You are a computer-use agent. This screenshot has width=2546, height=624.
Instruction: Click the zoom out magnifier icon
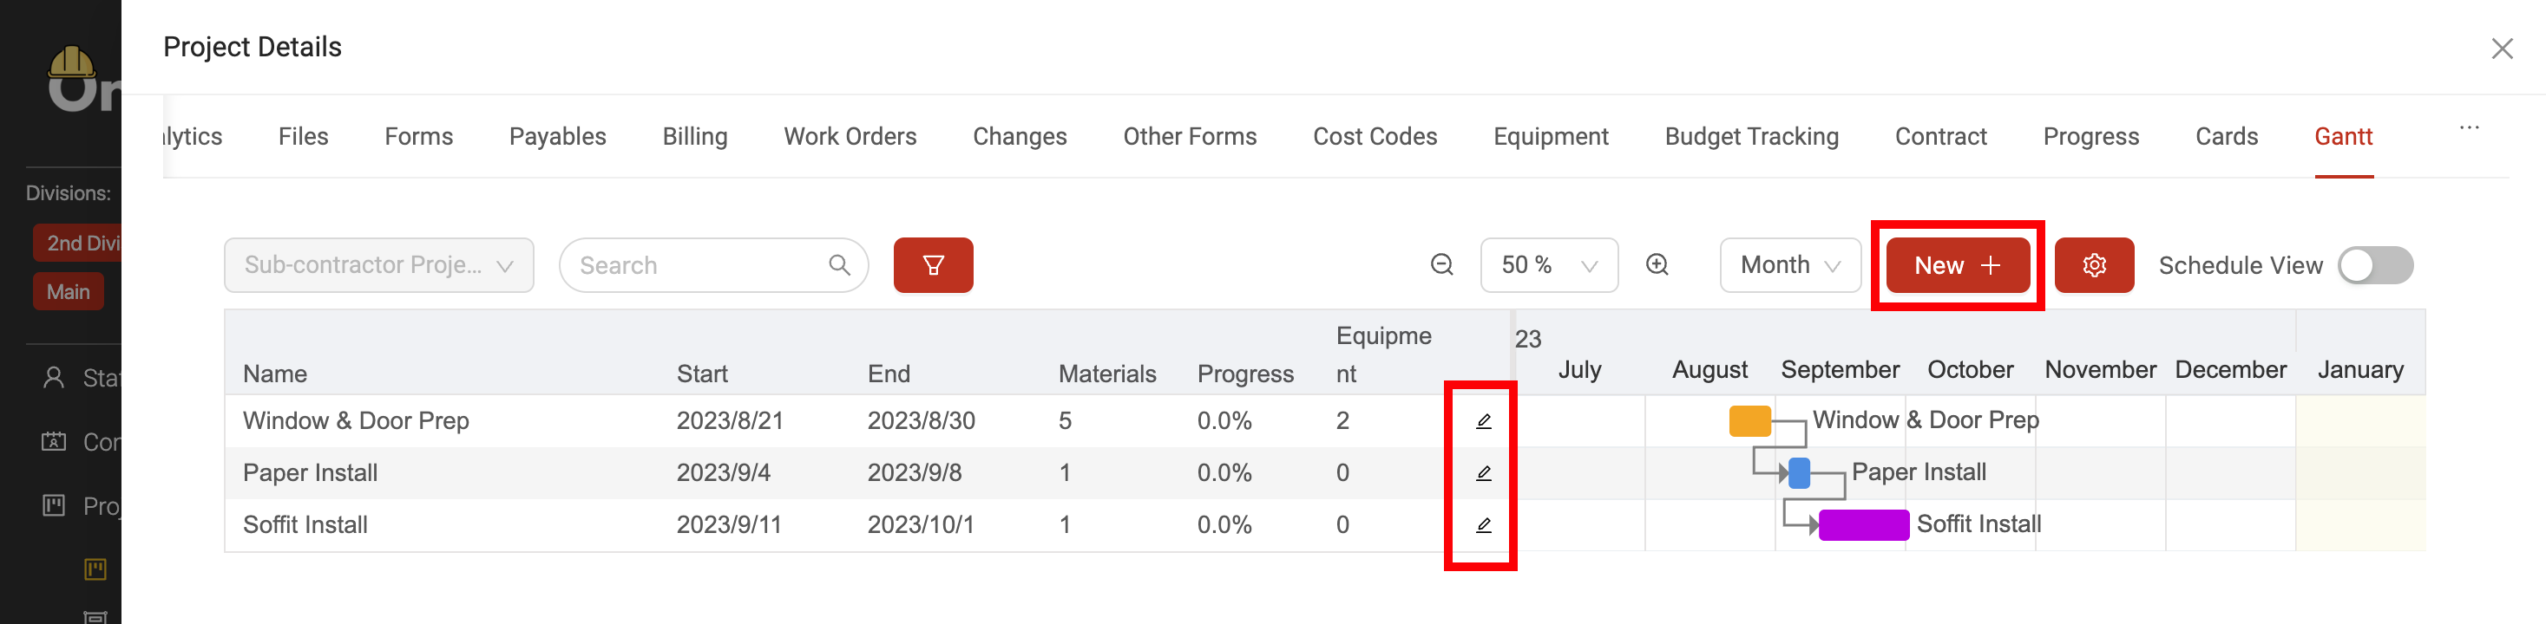click(1441, 264)
